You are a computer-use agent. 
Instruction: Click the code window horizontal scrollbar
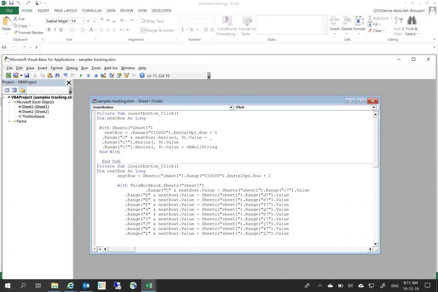click(237, 249)
